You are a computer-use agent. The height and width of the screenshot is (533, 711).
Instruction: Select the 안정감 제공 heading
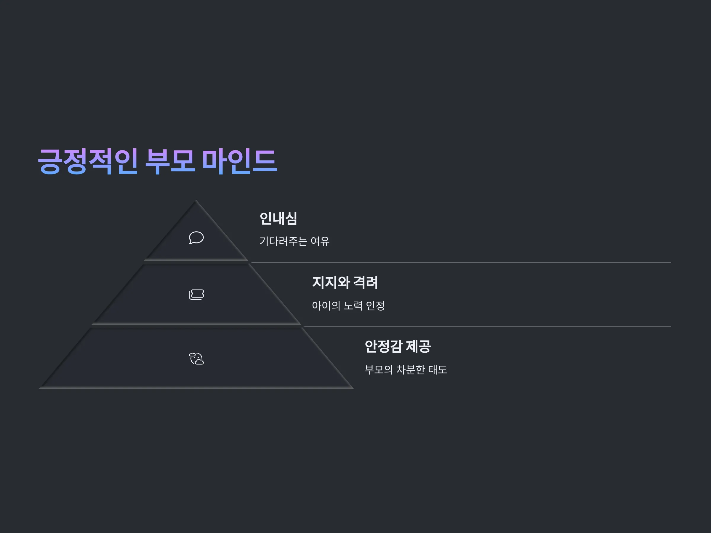(398, 346)
